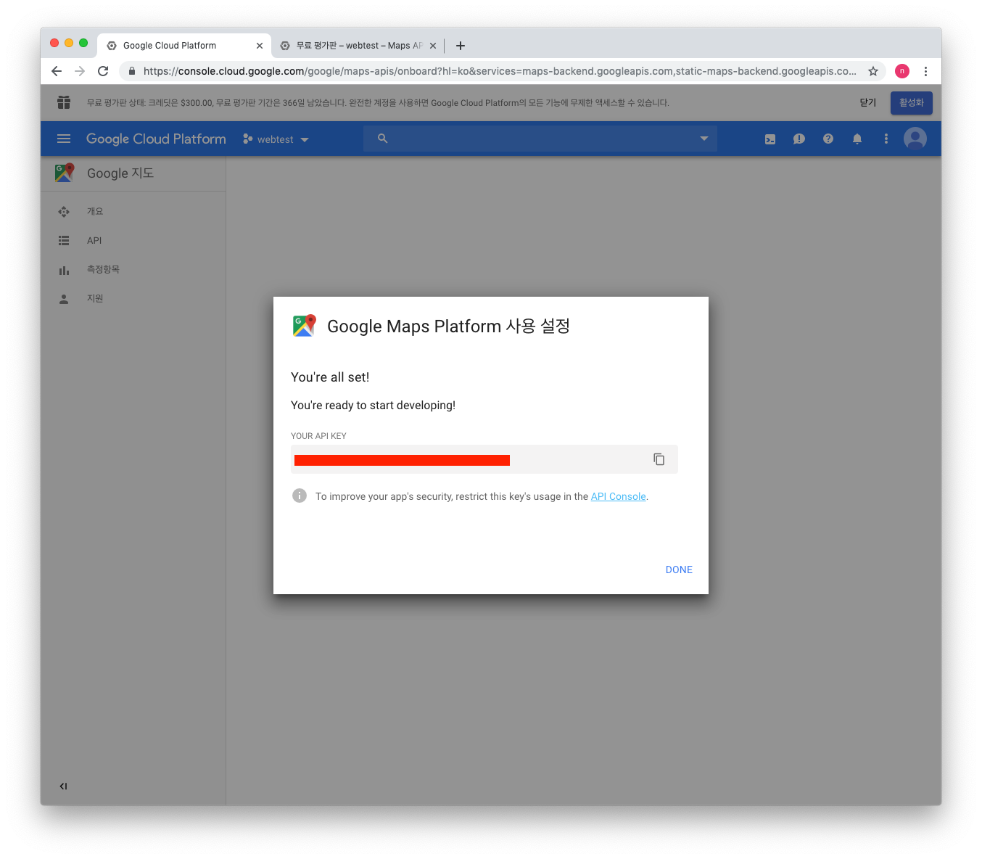This screenshot has width=982, height=859.
Task: Reload the page
Action: (103, 71)
